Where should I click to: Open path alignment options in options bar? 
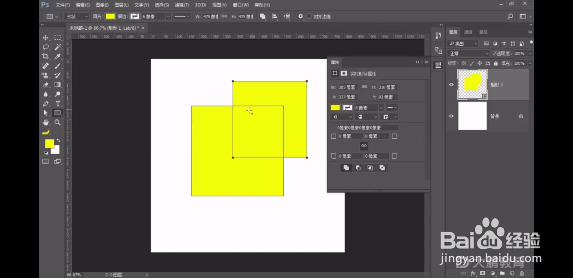[x=275, y=16]
